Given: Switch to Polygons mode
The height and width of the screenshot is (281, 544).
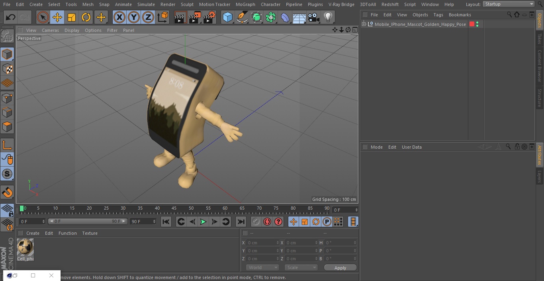Looking at the screenshot, I should point(7,127).
